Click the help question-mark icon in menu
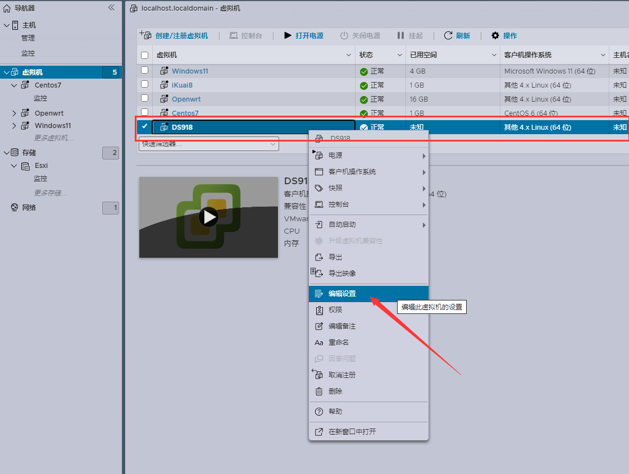The image size is (629, 474). [x=319, y=412]
